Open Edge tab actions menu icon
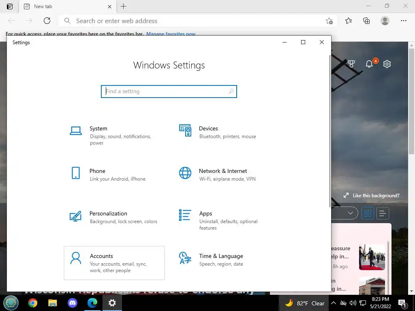This screenshot has height=311, width=415. coord(10,6)
